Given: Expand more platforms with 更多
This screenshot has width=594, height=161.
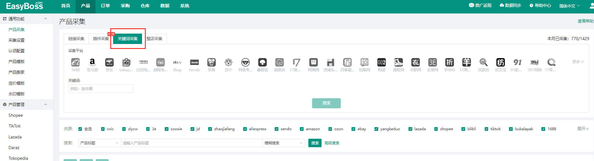Looking at the screenshot, I should 578,62.
